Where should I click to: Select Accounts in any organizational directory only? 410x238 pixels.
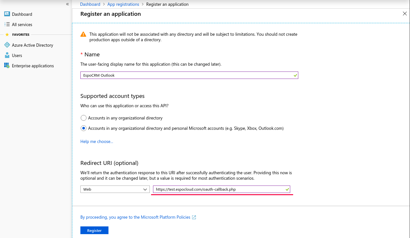(x=84, y=118)
